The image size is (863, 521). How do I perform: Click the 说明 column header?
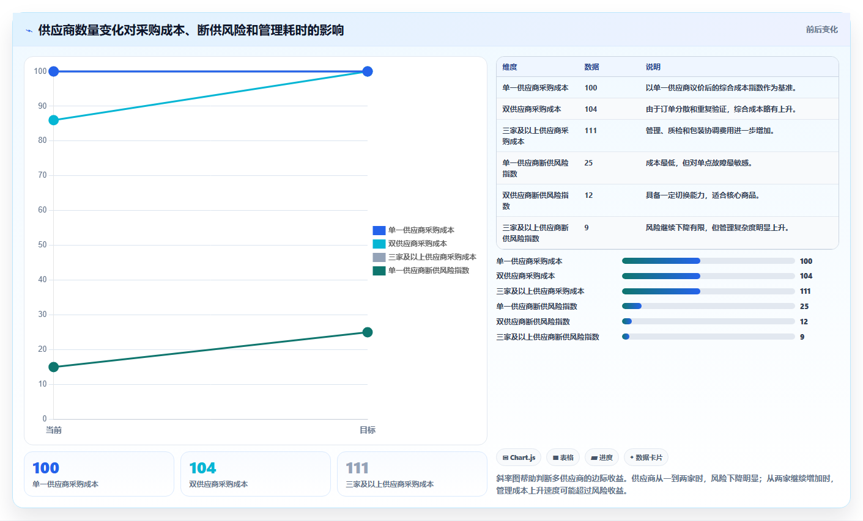[x=653, y=67]
